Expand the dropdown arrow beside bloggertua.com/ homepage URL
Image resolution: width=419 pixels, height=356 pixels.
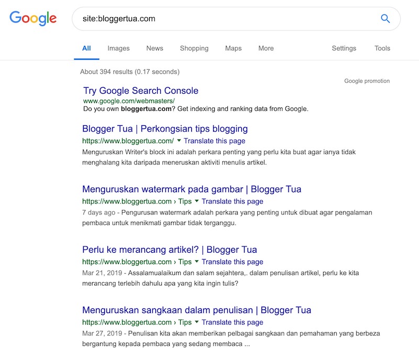pyautogui.click(x=179, y=140)
